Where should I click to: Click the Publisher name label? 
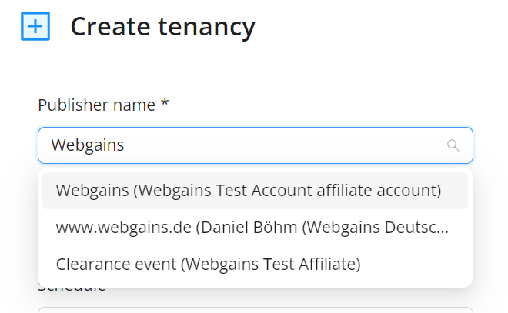(97, 105)
